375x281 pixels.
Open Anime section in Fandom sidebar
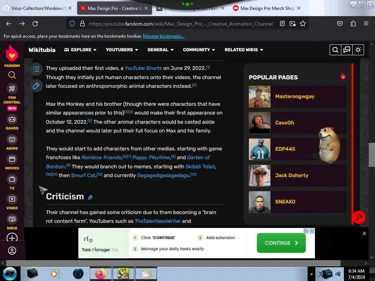tap(12, 143)
